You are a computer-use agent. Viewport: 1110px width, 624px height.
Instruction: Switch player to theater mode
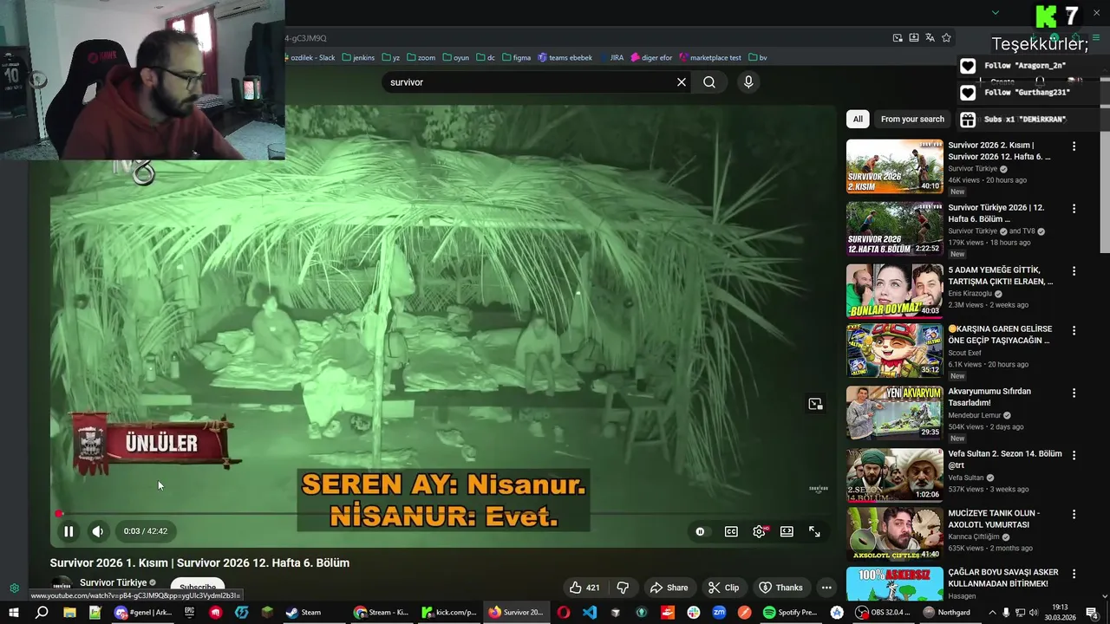click(787, 531)
